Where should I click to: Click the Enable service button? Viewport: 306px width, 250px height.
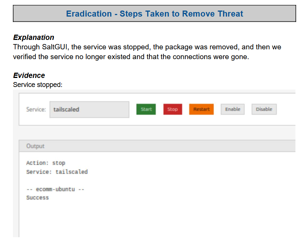click(233, 109)
